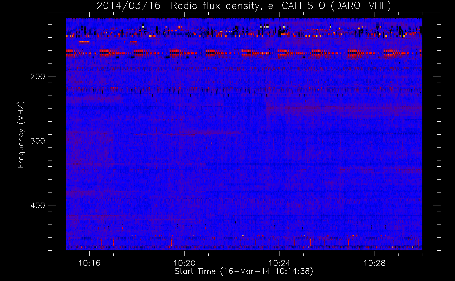The image size is (455, 281).
Task: Click the 10:28 time tick label
Action: [x=375, y=263]
